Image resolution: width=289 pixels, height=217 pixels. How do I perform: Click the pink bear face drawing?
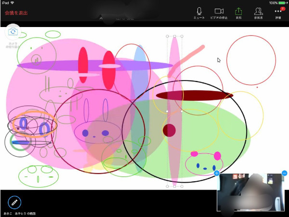coord(204,163)
